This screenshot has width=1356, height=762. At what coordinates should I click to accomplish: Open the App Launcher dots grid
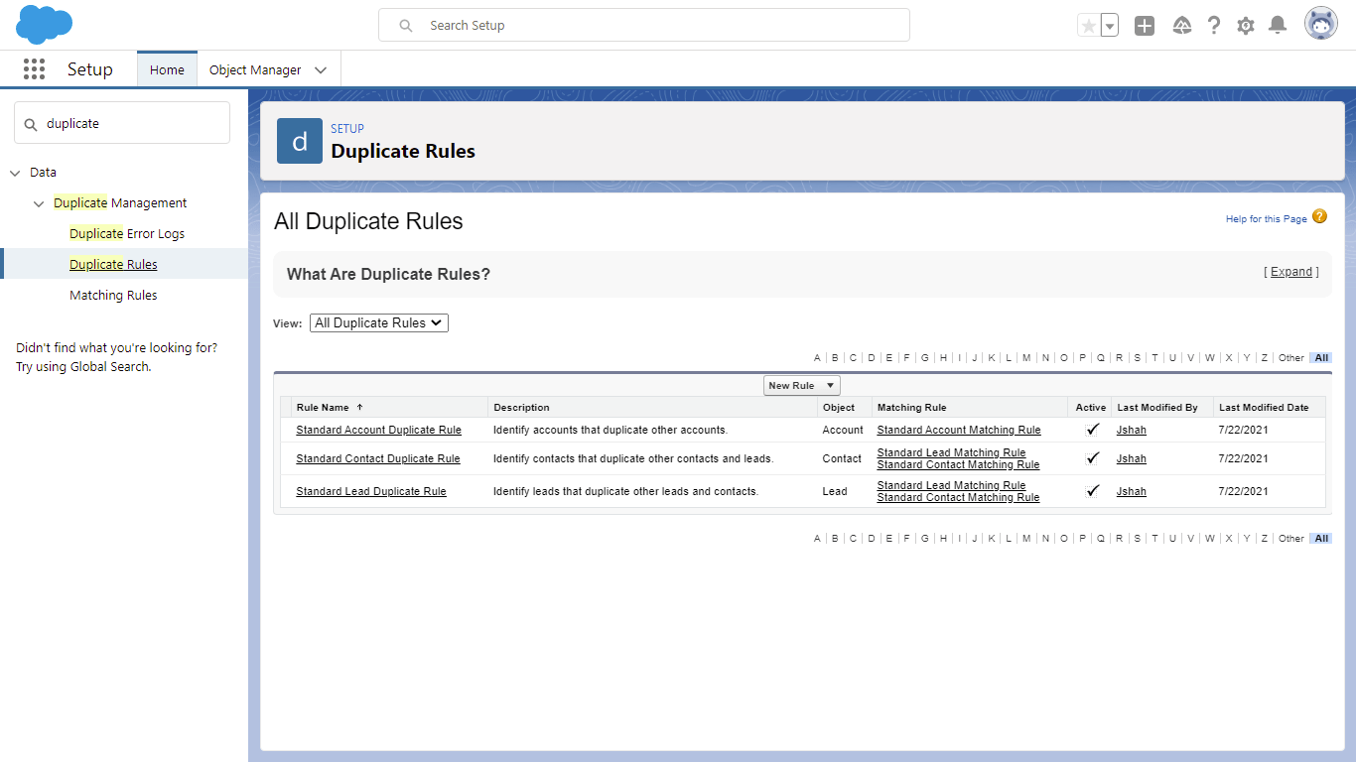click(34, 69)
